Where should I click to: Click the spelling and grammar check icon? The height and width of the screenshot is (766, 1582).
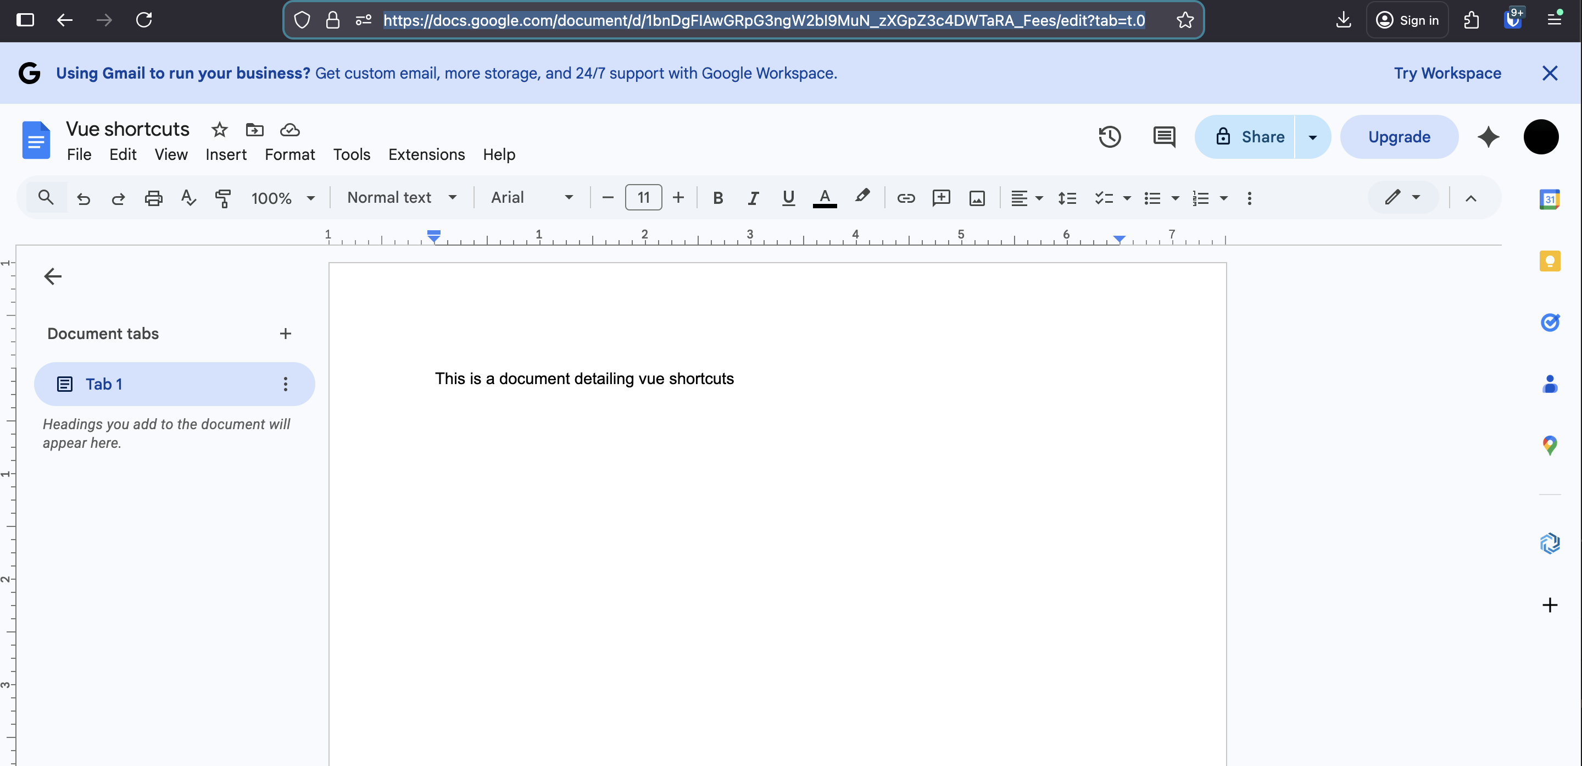188,198
